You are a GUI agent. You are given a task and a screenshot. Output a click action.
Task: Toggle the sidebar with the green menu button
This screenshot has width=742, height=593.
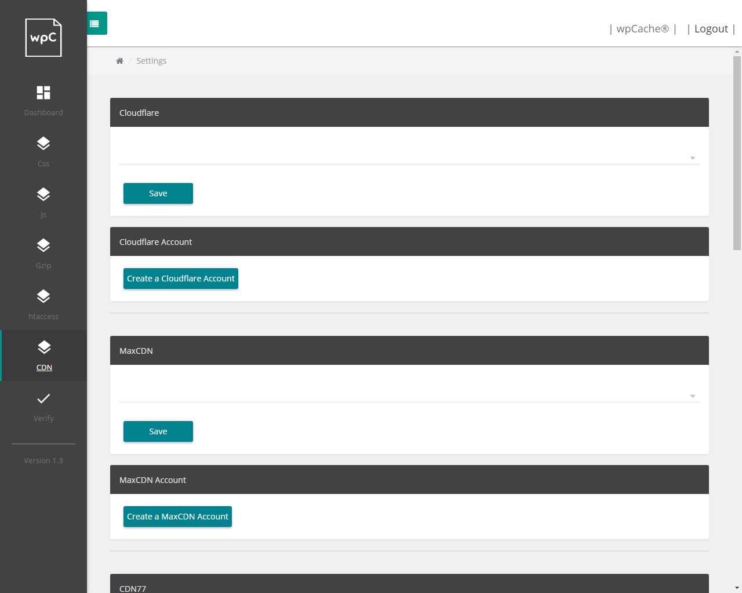tap(97, 23)
